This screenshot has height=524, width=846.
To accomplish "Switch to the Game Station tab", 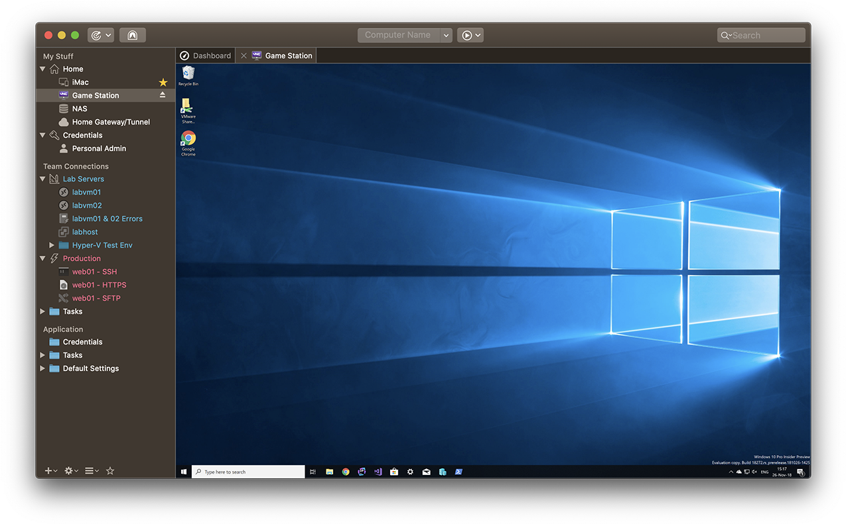I will click(283, 56).
